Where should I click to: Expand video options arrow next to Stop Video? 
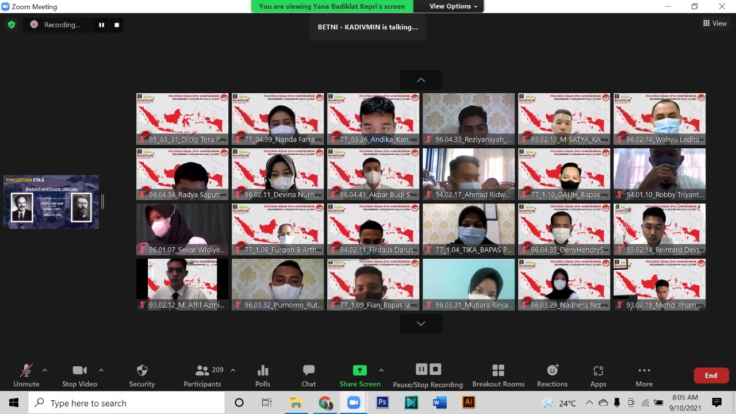[x=101, y=370]
